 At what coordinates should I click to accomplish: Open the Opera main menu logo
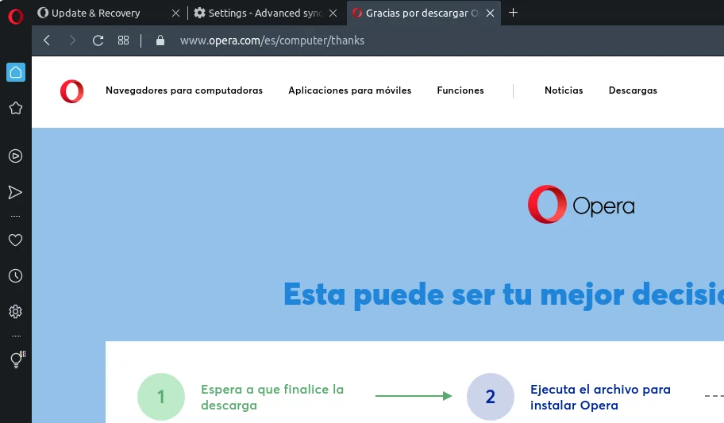pyautogui.click(x=16, y=16)
